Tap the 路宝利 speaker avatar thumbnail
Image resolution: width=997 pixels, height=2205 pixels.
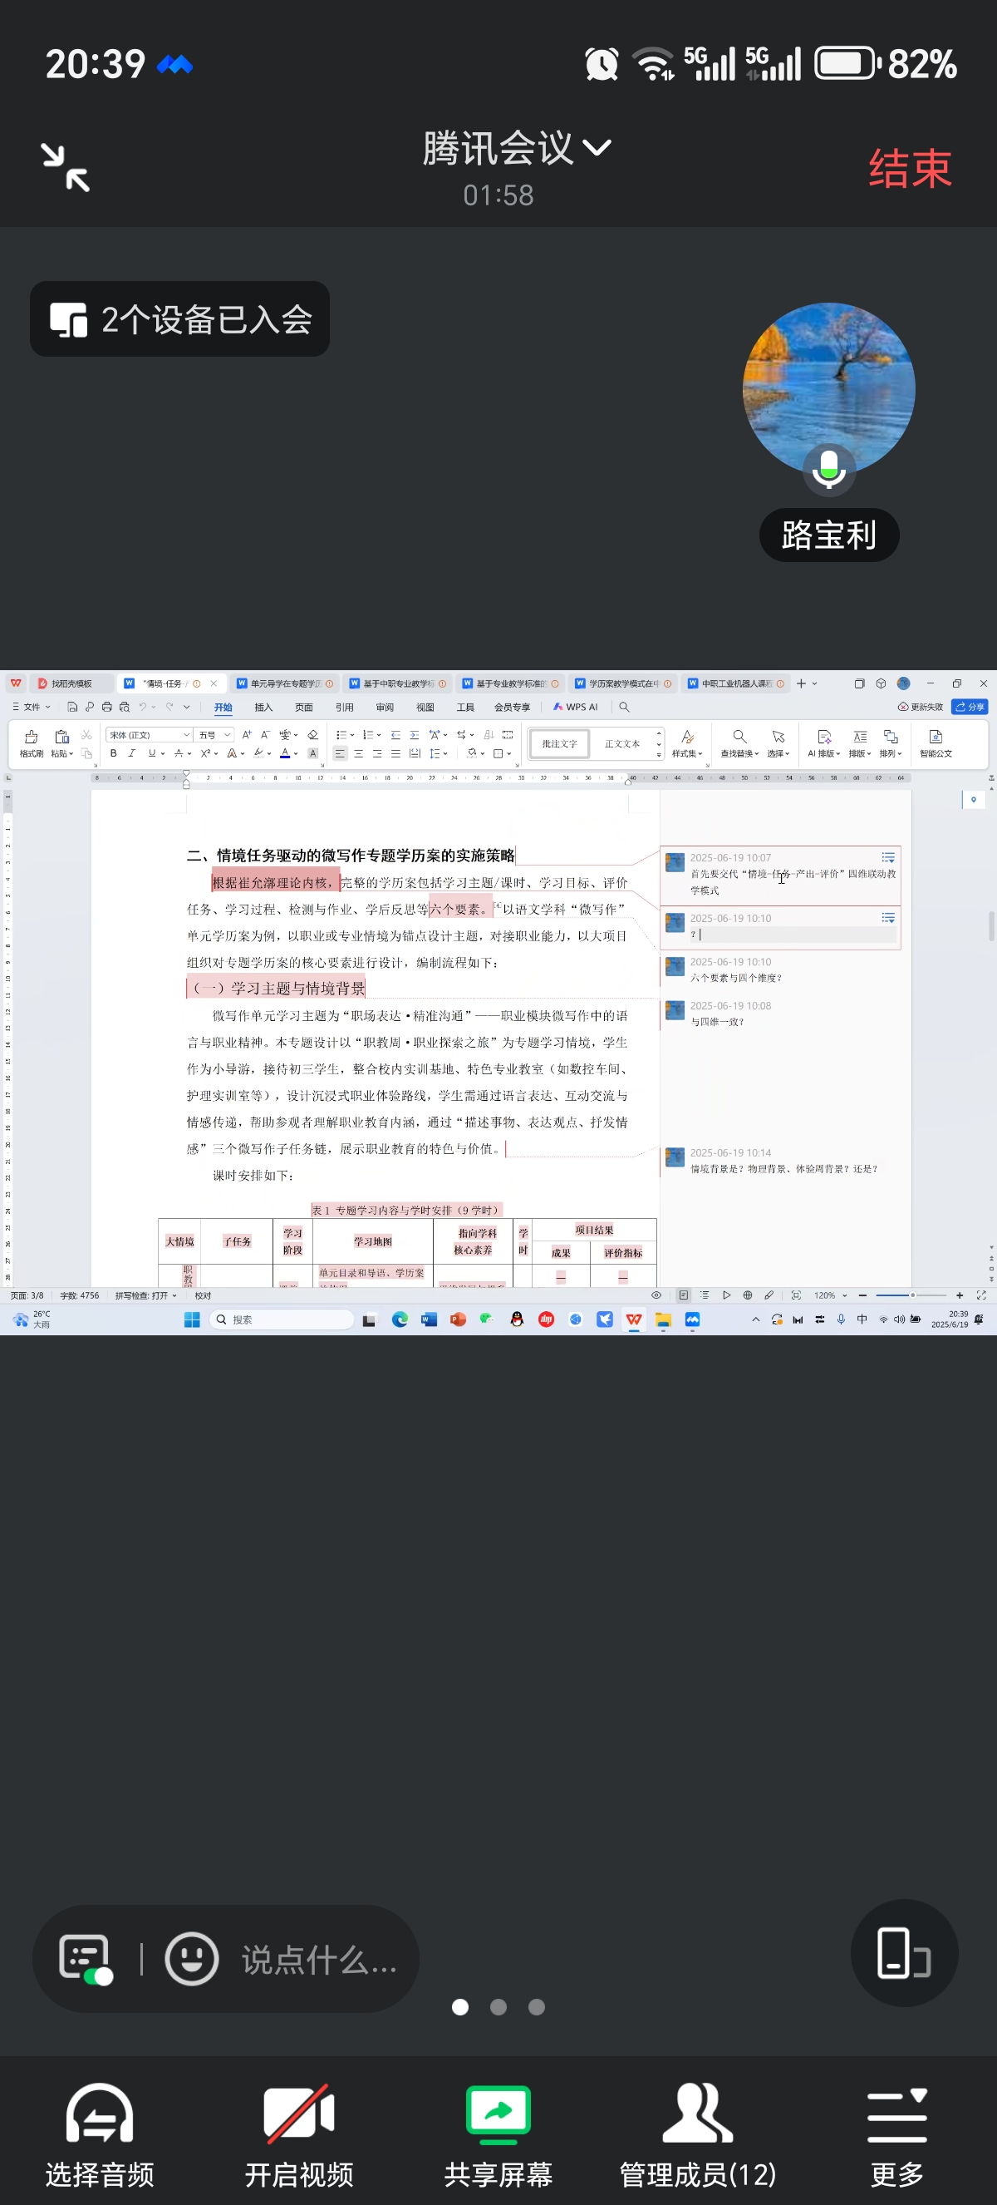pyautogui.click(x=828, y=388)
